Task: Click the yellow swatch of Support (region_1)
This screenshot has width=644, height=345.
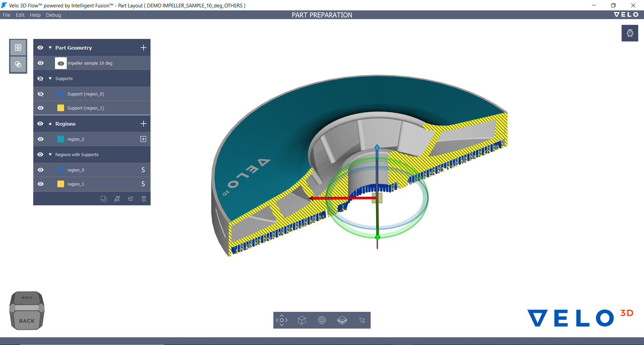Action: click(x=61, y=108)
